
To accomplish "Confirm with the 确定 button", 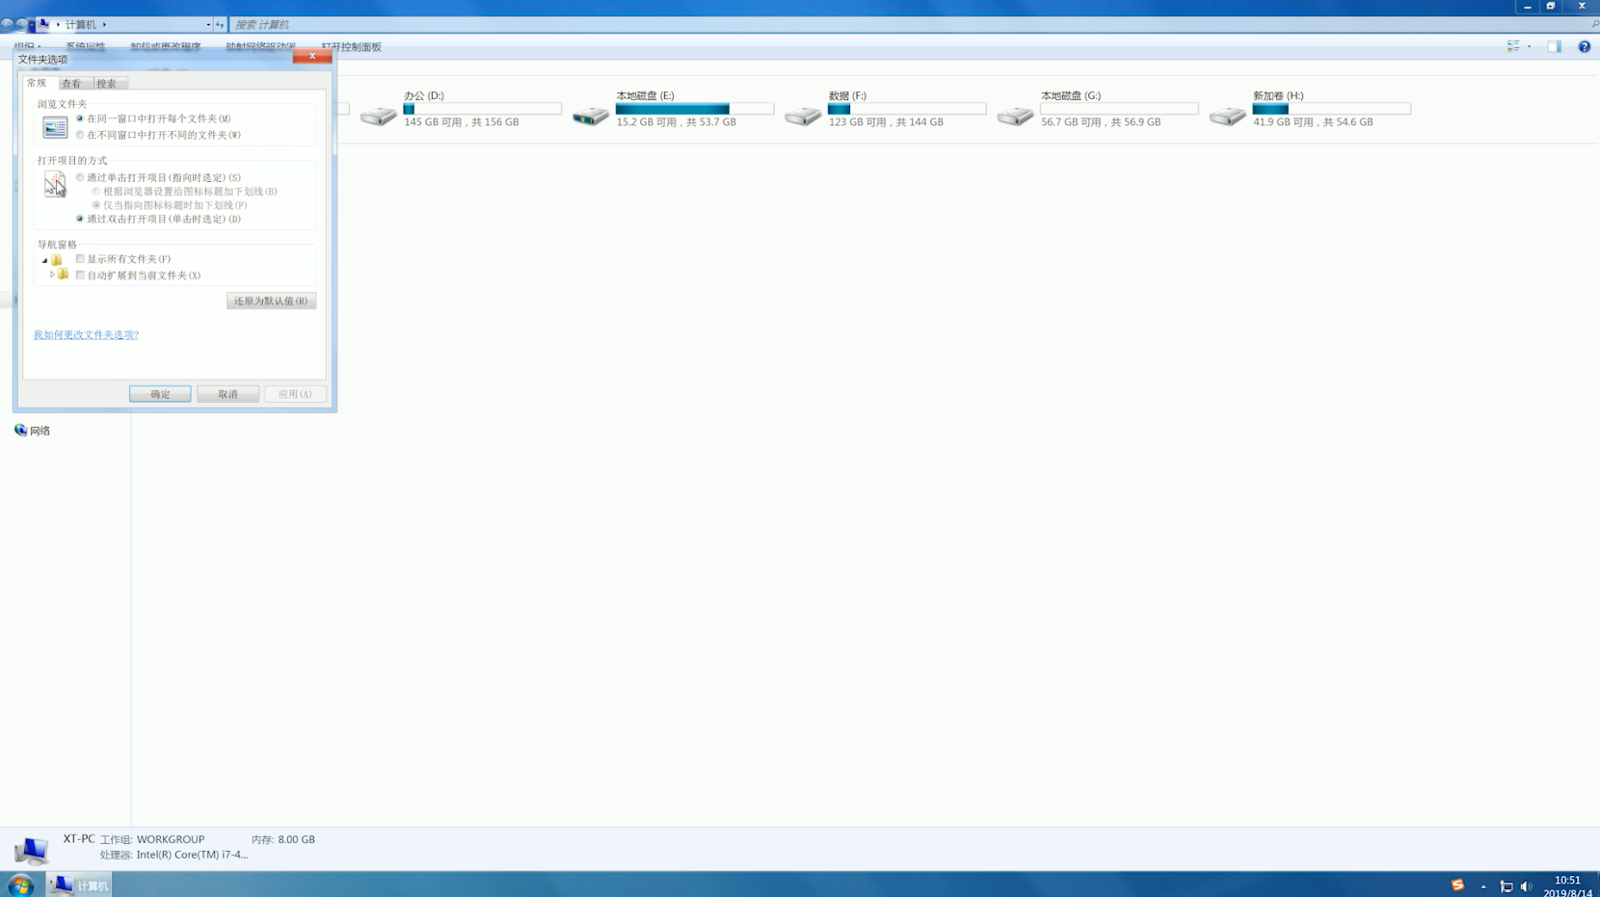I will pos(160,394).
